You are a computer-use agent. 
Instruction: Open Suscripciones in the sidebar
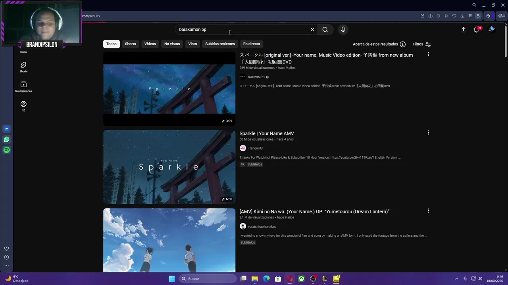[23, 87]
